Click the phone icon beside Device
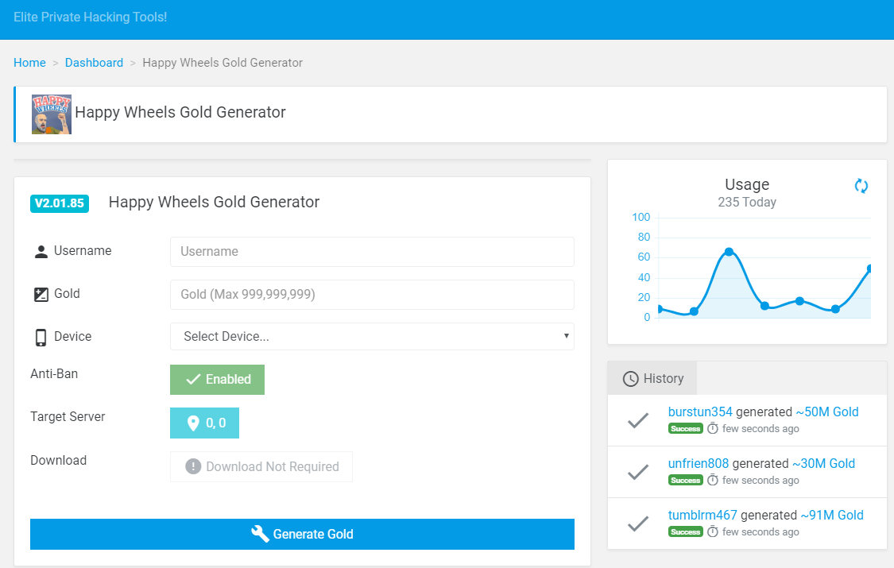This screenshot has width=894, height=568. click(x=41, y=338)
